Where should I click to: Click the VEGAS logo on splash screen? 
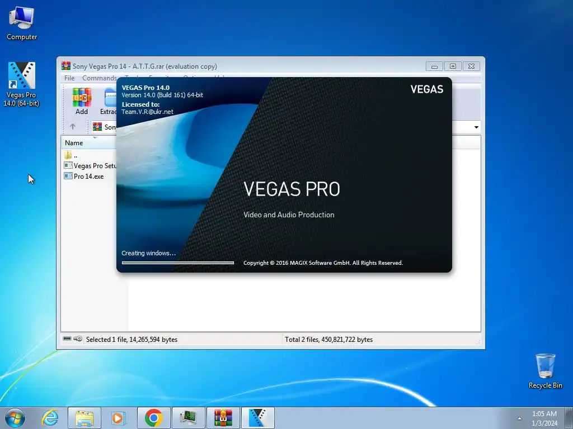click(x=426, y=89)
